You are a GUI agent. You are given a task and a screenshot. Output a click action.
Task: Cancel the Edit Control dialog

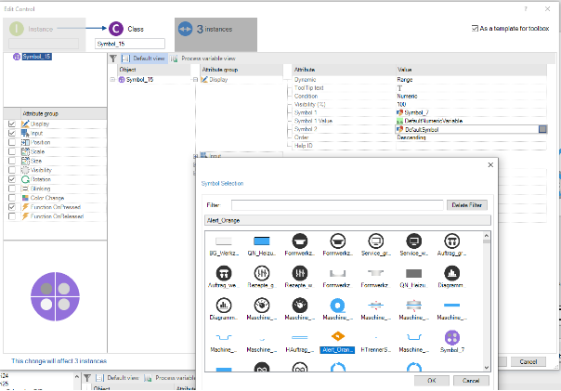point(528,361)
